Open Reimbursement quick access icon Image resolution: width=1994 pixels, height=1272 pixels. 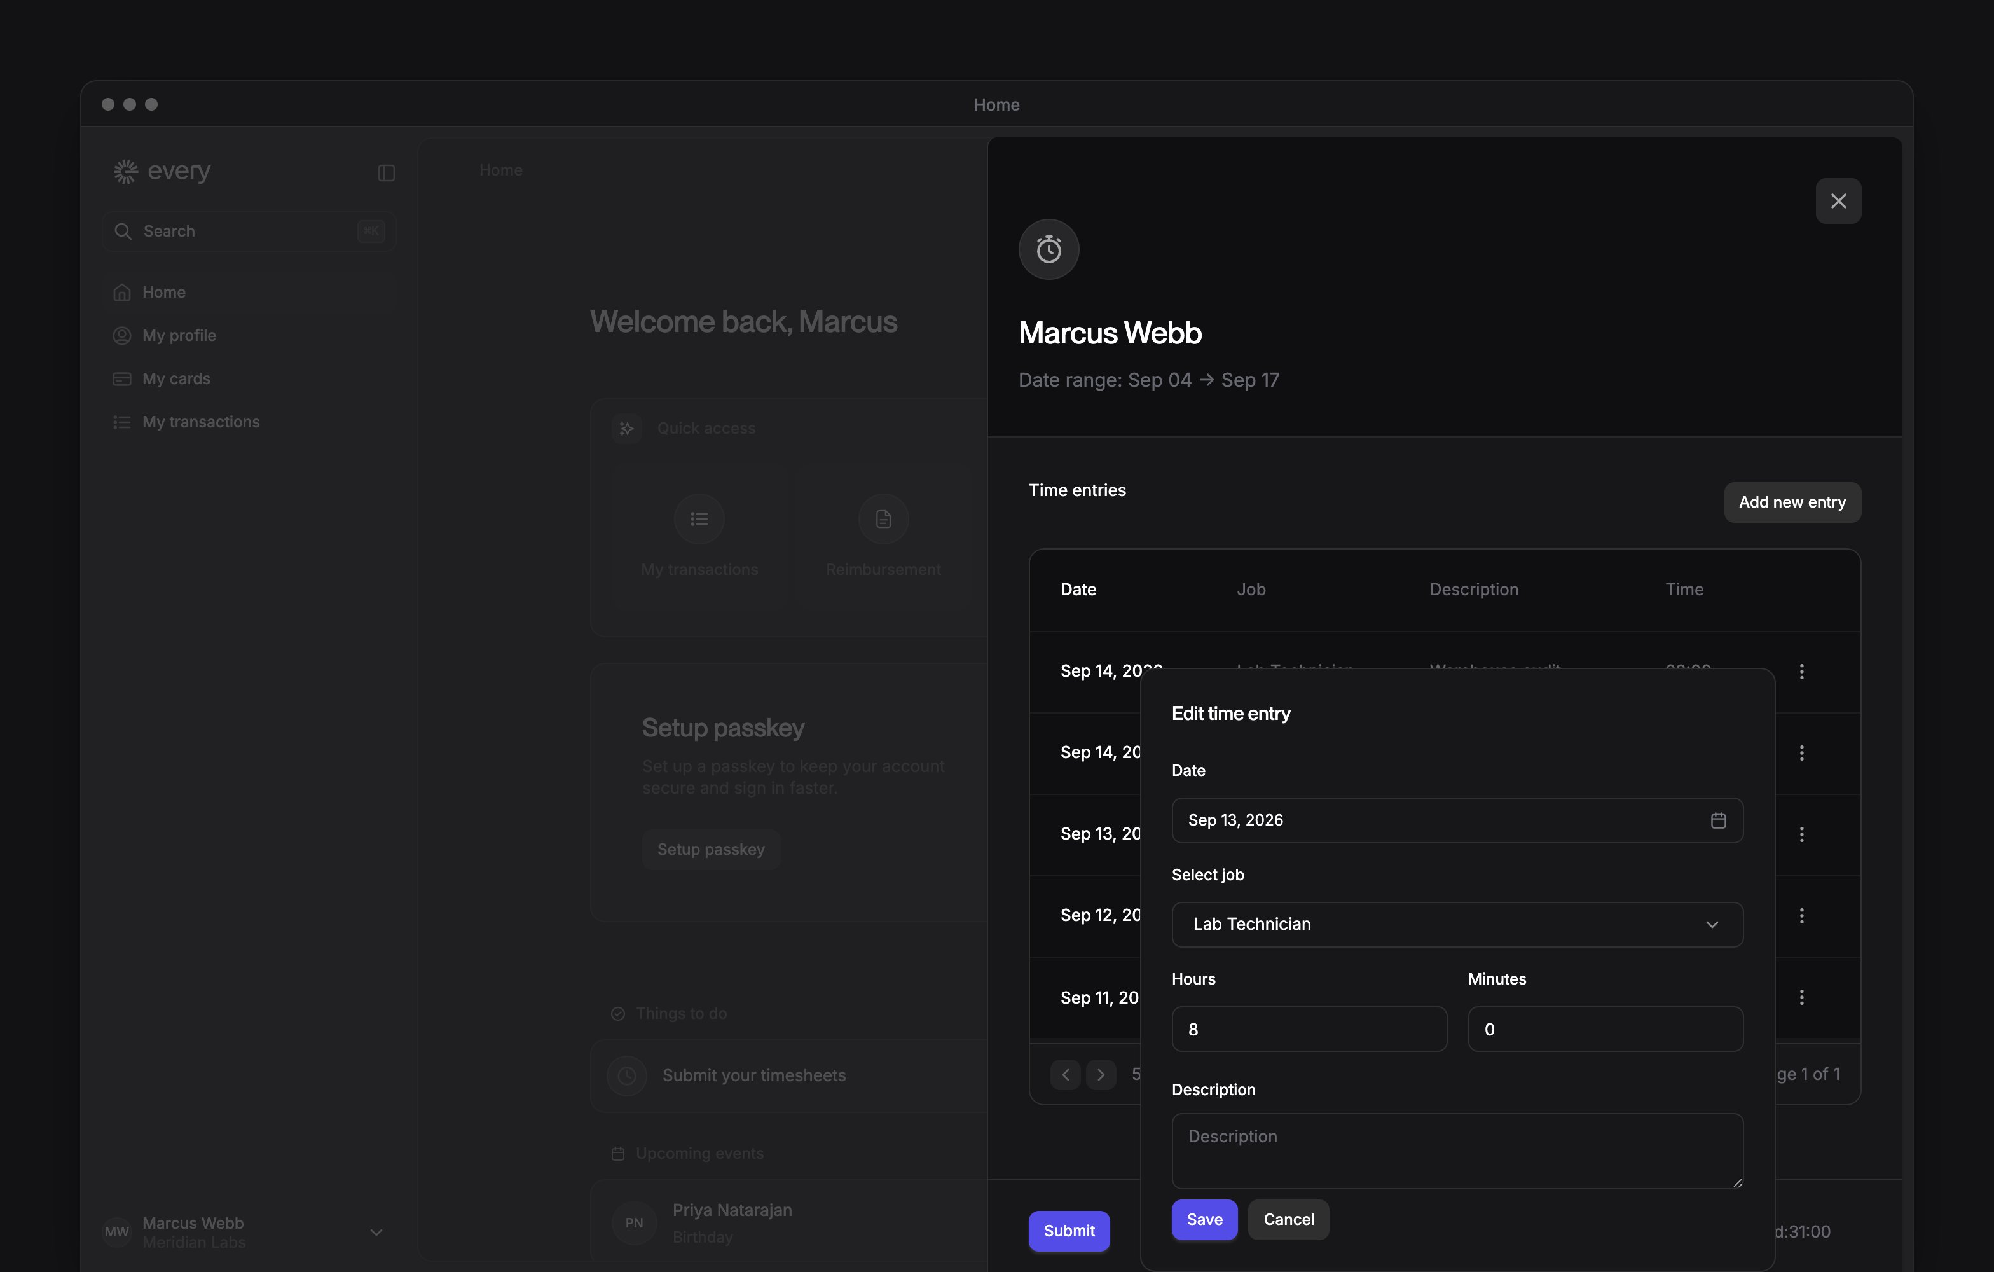point(883,519)
